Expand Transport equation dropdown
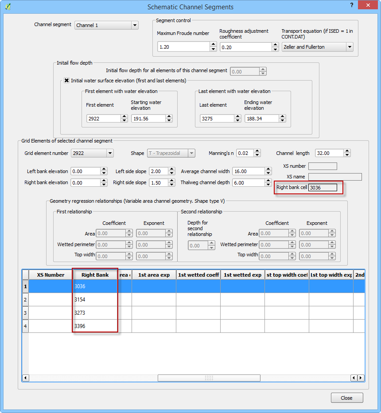This screenshot has width=381, height=413. pyautogui.click(x=349, y=47)
